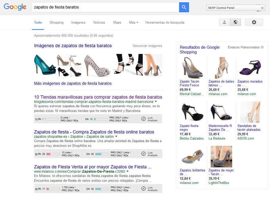Image resolution: width=270 pixels, height=197 pixels.
Task: Open 'Zapato fiesta negro' product link
Action: coord(189,128)
